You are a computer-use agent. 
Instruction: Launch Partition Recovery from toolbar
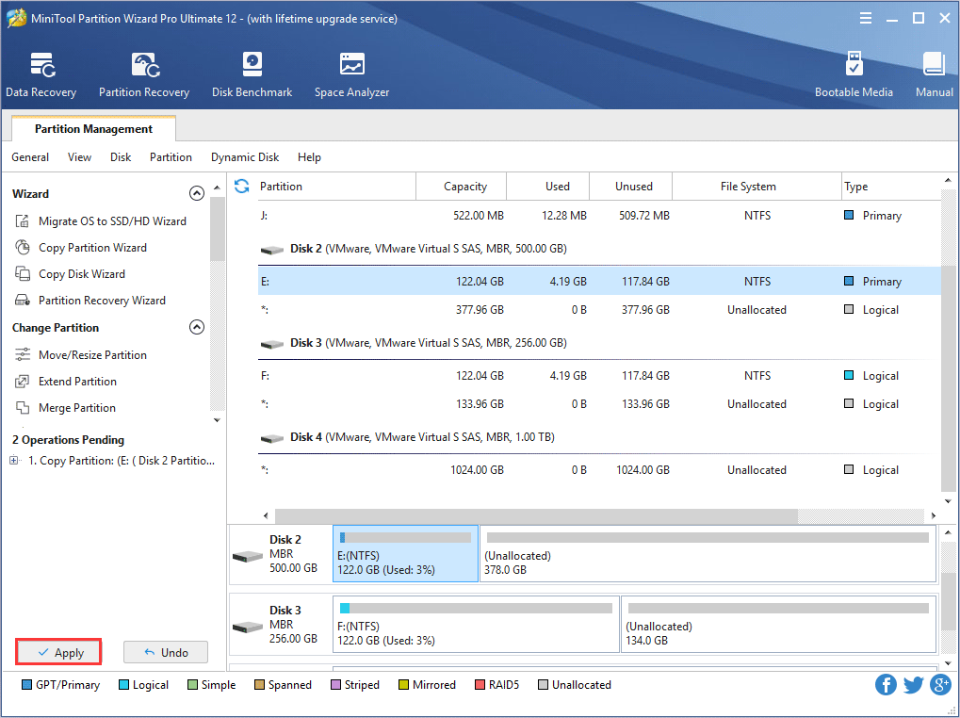point(144,74)
